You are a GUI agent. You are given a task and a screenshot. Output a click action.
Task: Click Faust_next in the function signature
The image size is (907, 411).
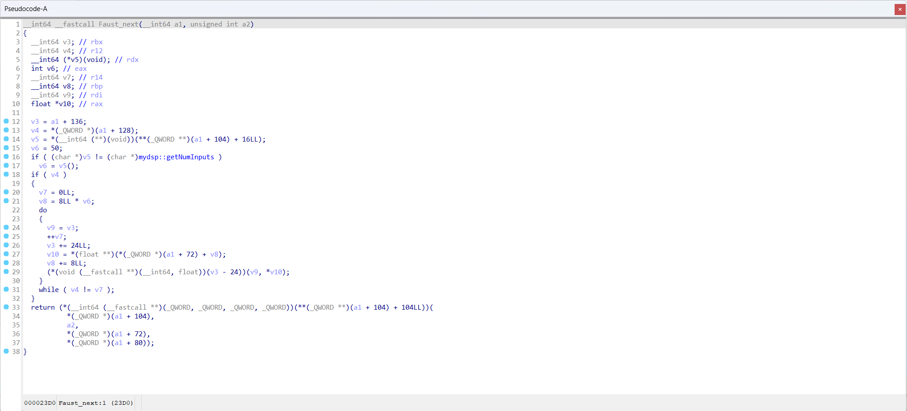[x=119, y=24]
